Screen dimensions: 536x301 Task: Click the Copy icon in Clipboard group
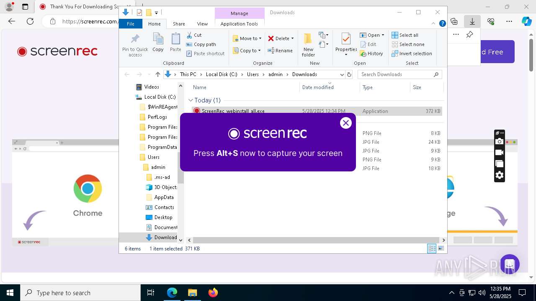click(158, 39)
